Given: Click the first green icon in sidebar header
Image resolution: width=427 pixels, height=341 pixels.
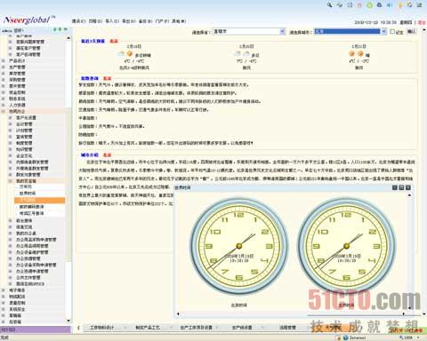Looking at the screenshot, I should click(x=55, y=29).
